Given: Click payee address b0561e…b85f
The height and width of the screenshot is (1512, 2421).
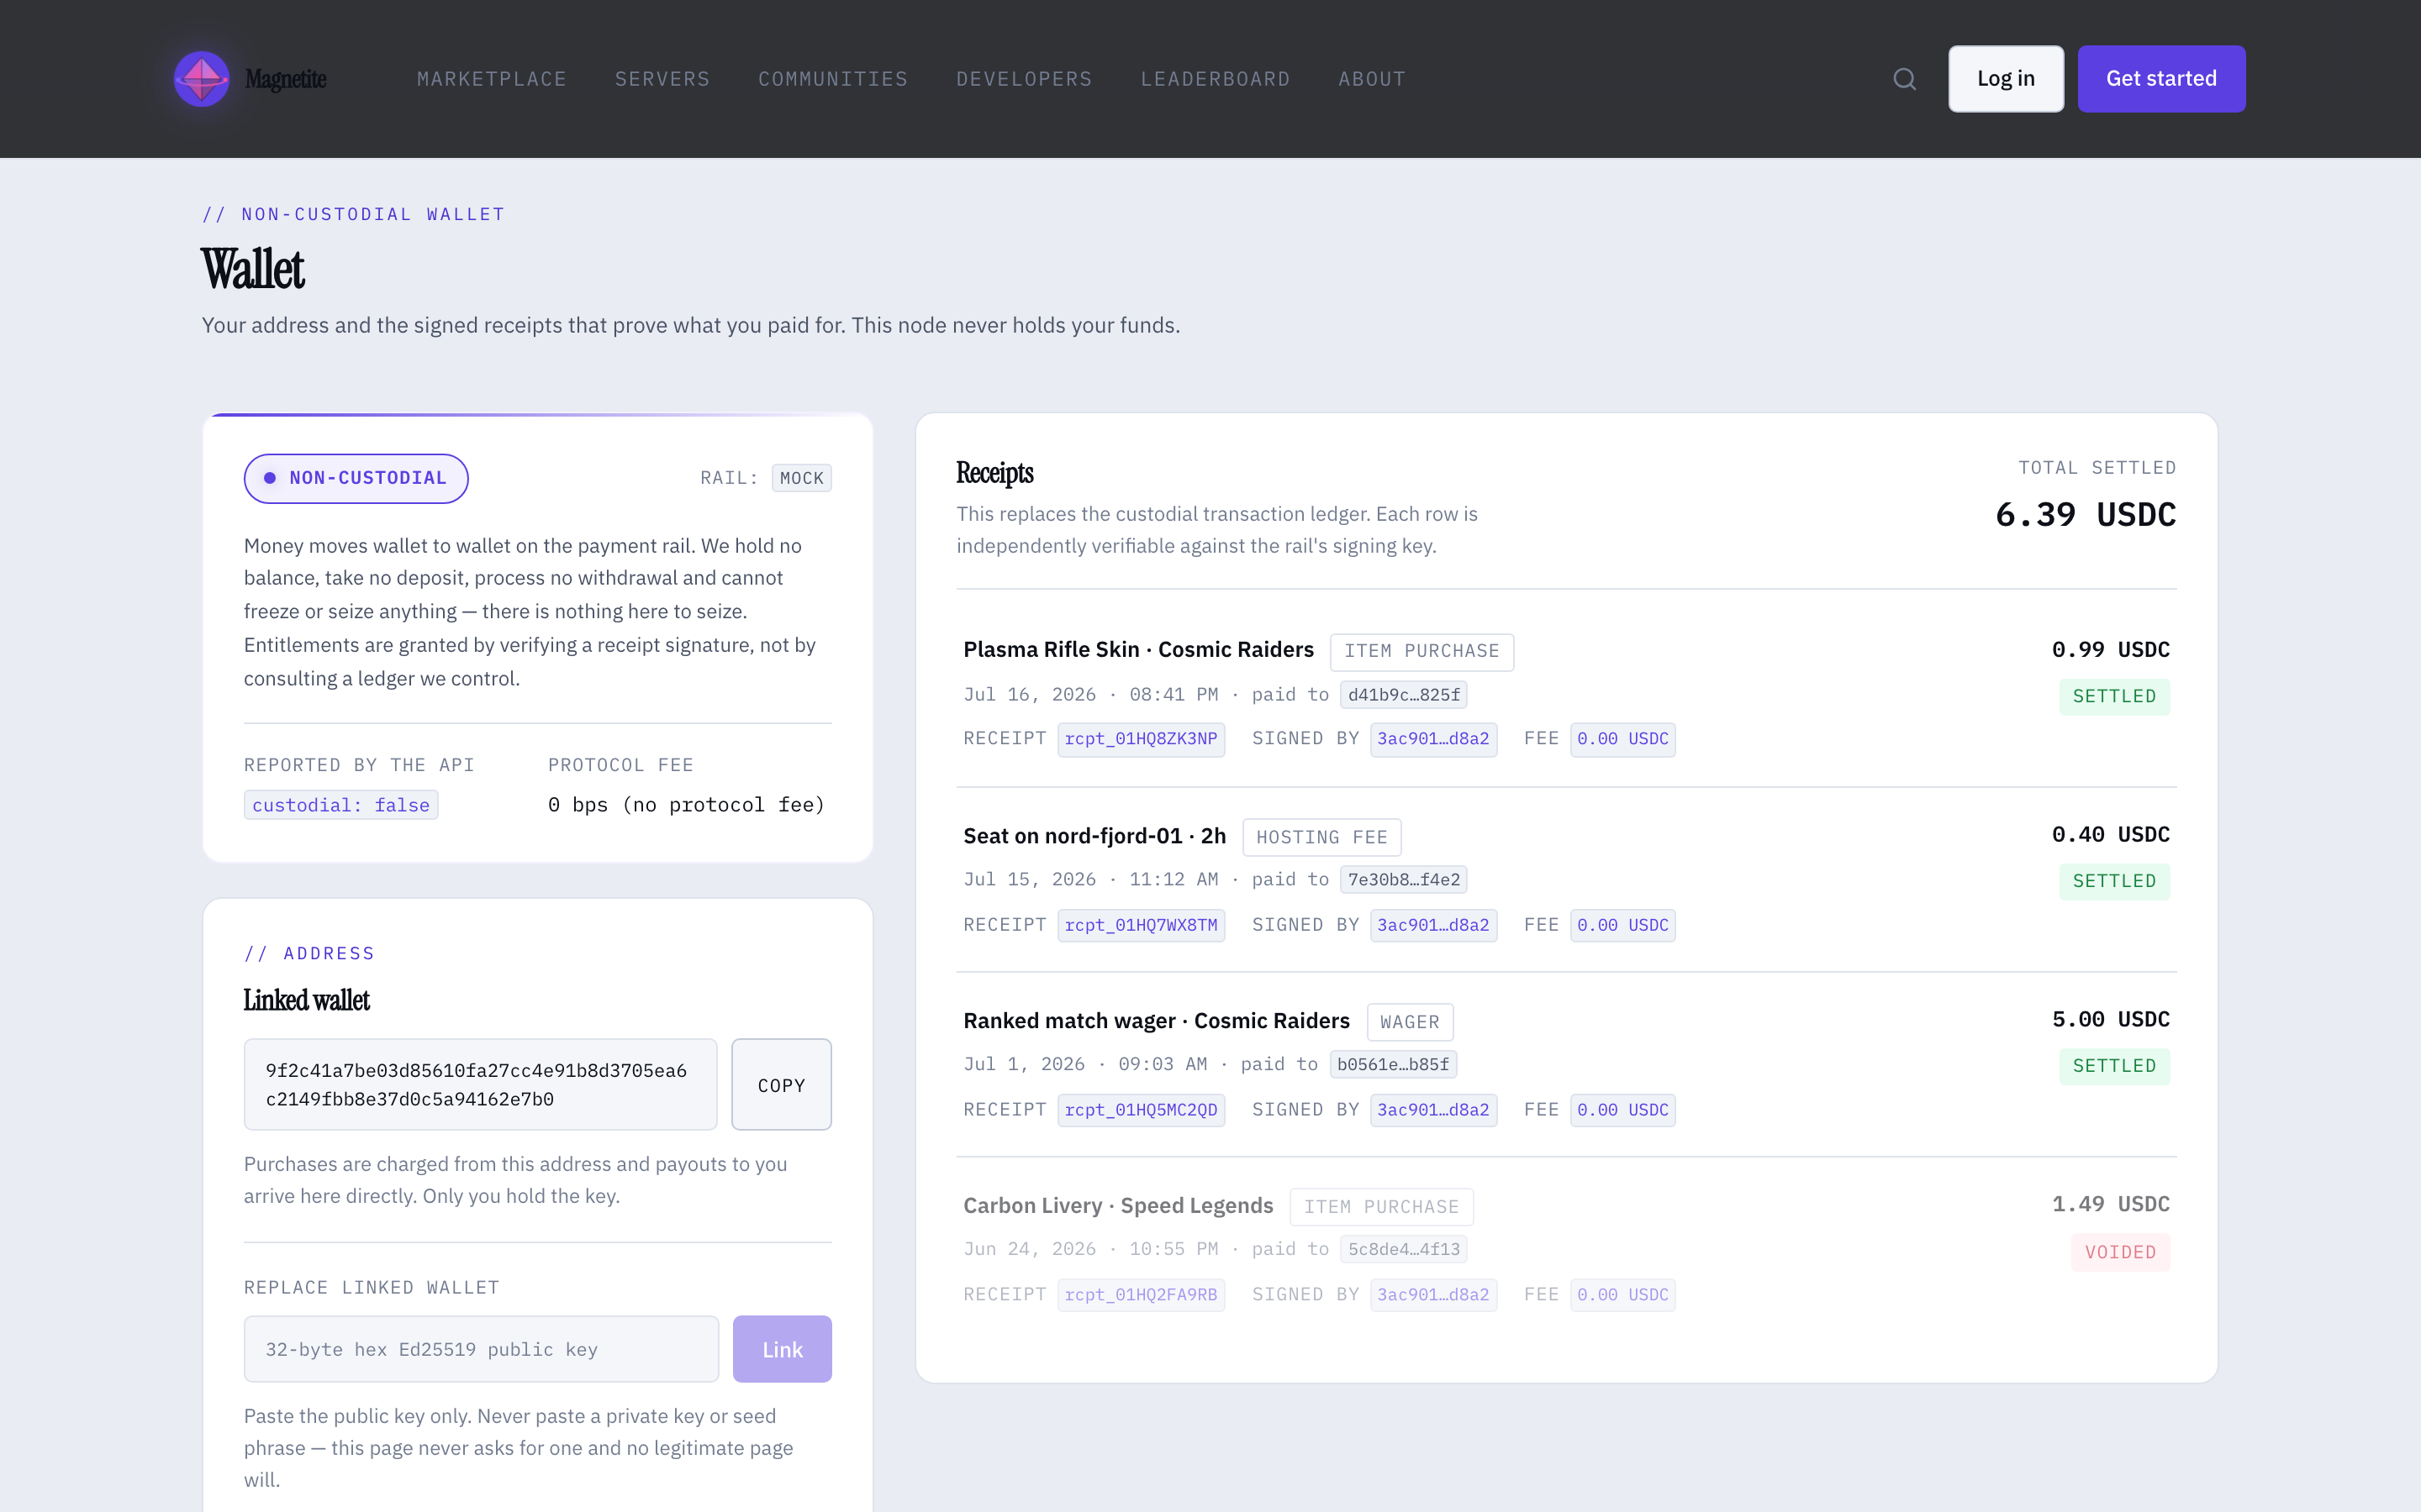Looking at the screenshot, I should 1393,1065.
